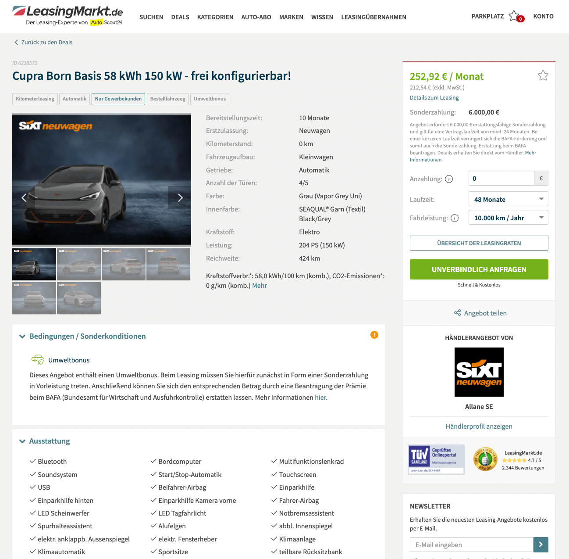Viewport: 569px width, 559px height.
Task: Click UNVERBINDLICH ANFRAGEN button
Action: [x=479, y=269]
